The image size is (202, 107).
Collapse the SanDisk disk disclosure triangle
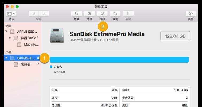6,58
